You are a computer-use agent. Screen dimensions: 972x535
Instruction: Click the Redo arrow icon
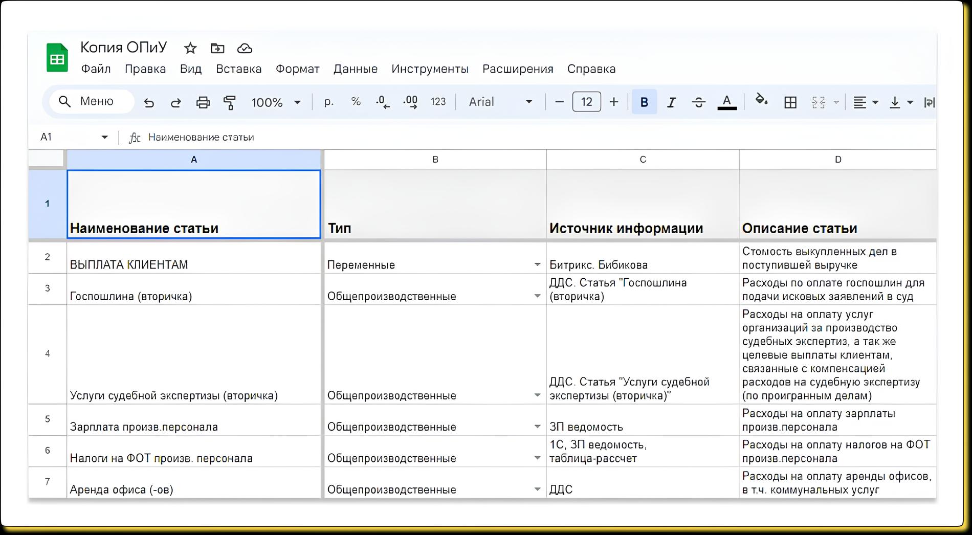pos(175,102)
